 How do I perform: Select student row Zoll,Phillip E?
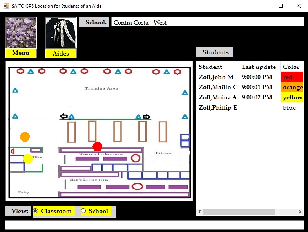(218, 108)
